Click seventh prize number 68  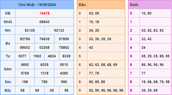23,91
